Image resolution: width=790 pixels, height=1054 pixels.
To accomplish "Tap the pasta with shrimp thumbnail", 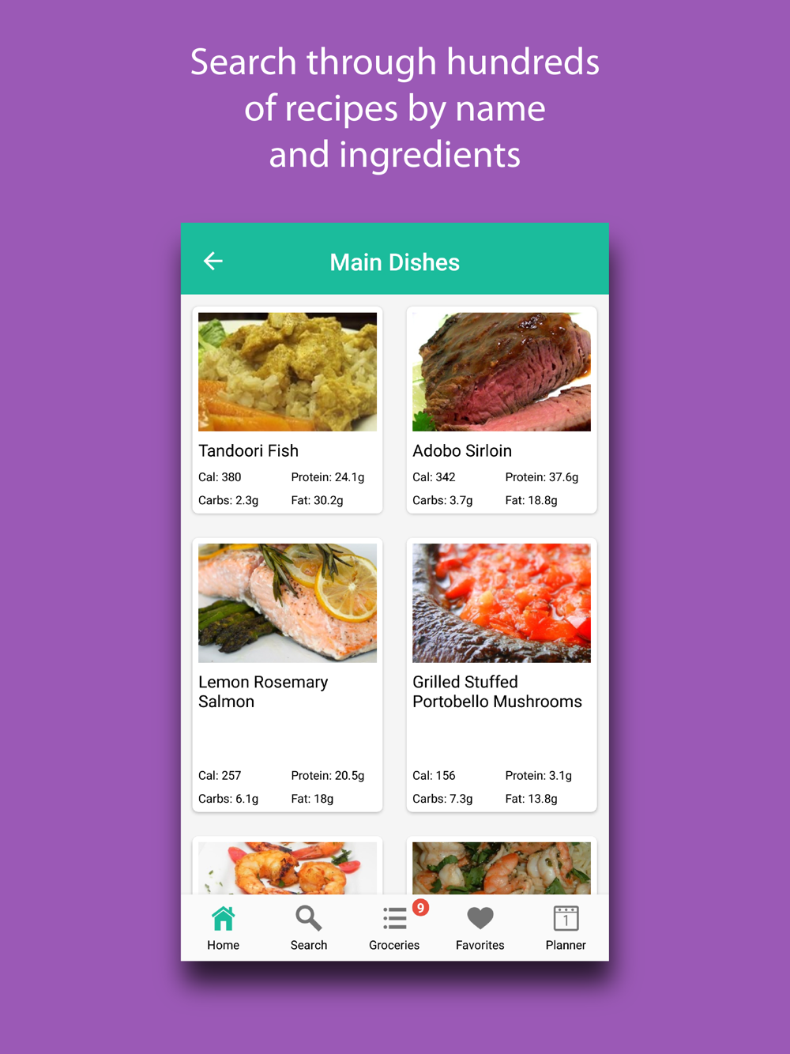I will click(x=502, y=868).
